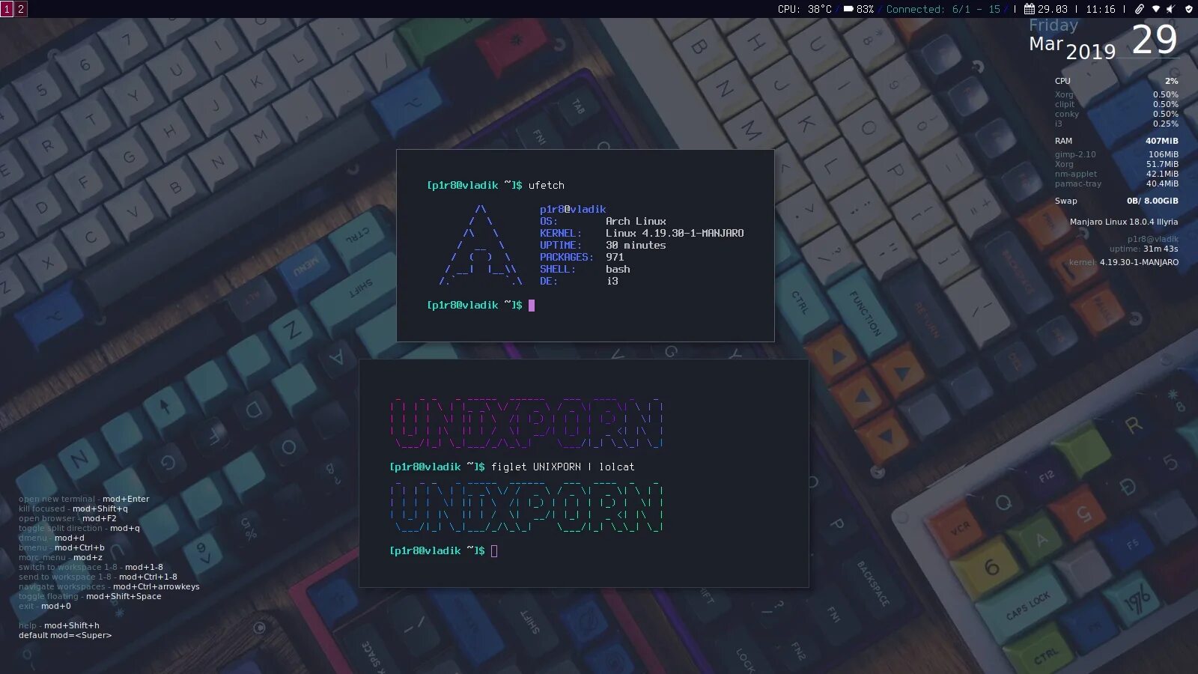This screenshot has width=1198, height=674.
Task: Click the Mar 2019 label in conky
Action: click(x=1072, y=47)
